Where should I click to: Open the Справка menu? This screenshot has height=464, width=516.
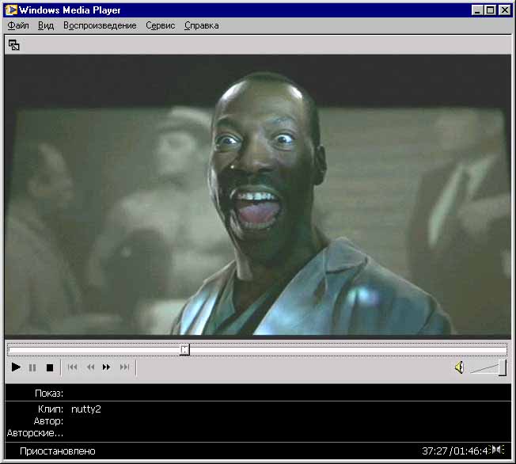[201, 25]
